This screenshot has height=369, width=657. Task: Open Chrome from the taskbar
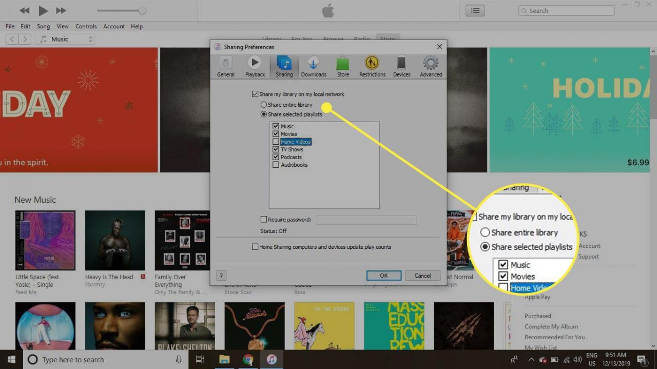point(248,359)
